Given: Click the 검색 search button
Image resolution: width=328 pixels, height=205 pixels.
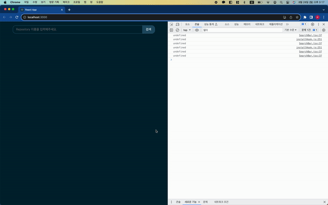Looking at the screenshot, I should 149,30.
